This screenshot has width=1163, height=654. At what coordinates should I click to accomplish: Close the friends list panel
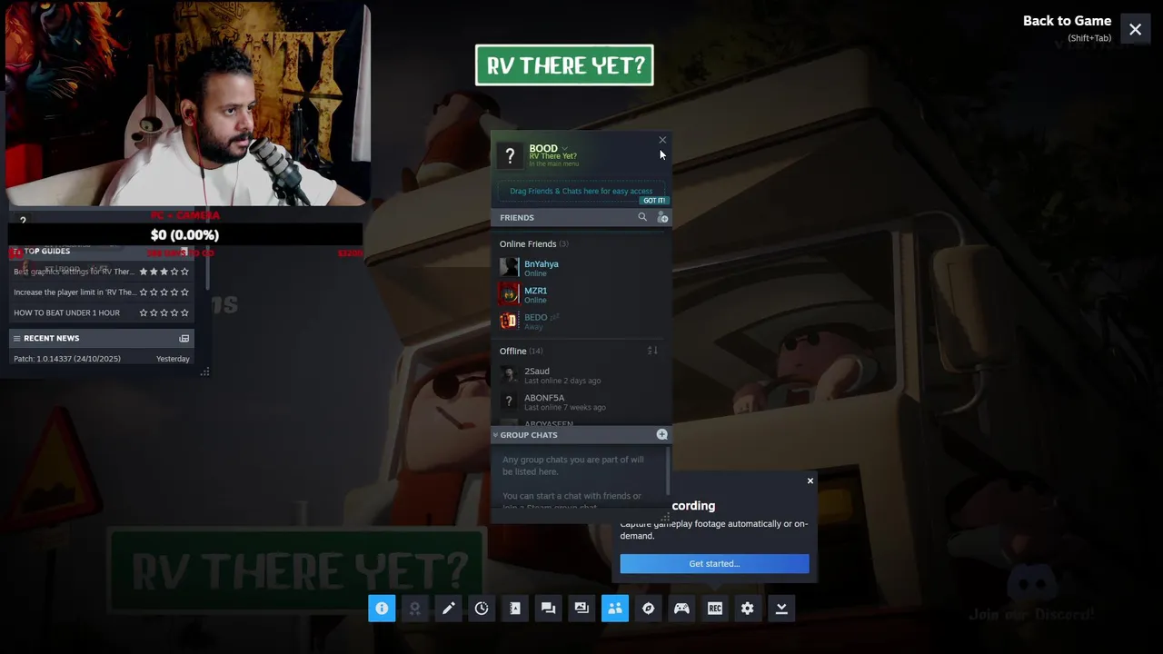pyautogui.click(x=662, y=140)
